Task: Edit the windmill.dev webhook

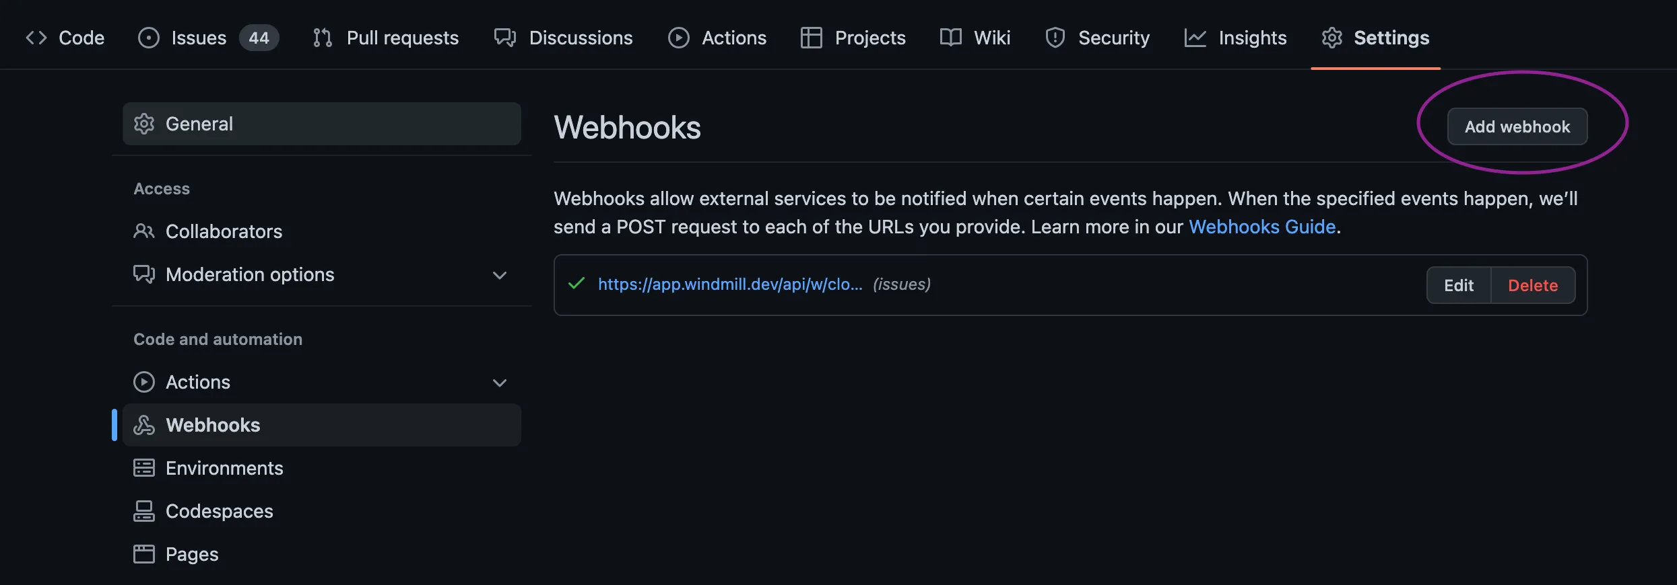Action: [1458, 285]
